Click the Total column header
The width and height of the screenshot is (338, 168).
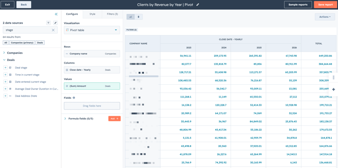coord(319,43)
